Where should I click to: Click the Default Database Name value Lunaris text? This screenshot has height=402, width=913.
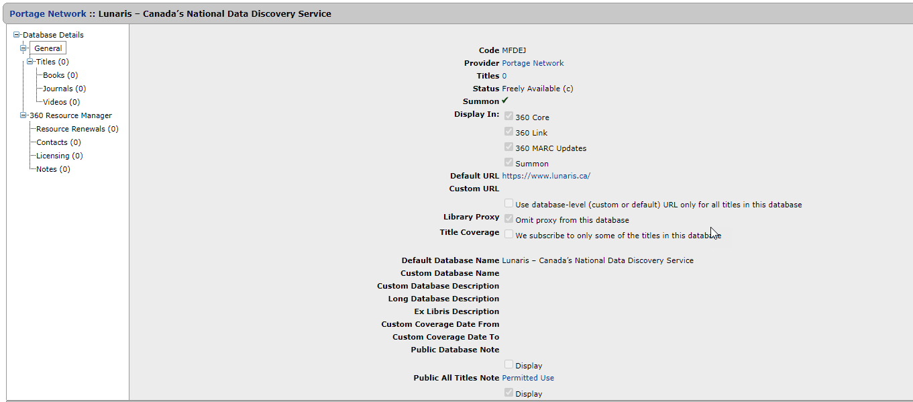pyautogui.click(x=598, y=260)
